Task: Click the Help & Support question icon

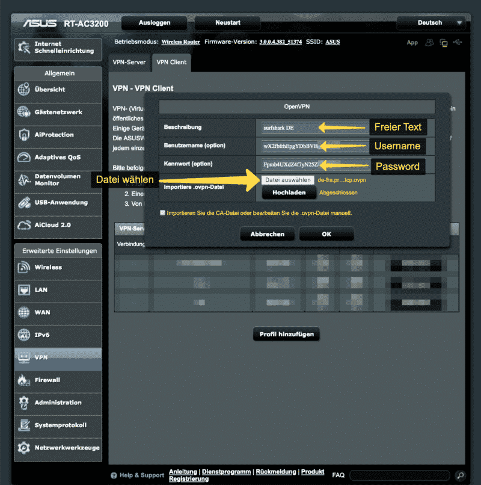Action: [114, 475]
